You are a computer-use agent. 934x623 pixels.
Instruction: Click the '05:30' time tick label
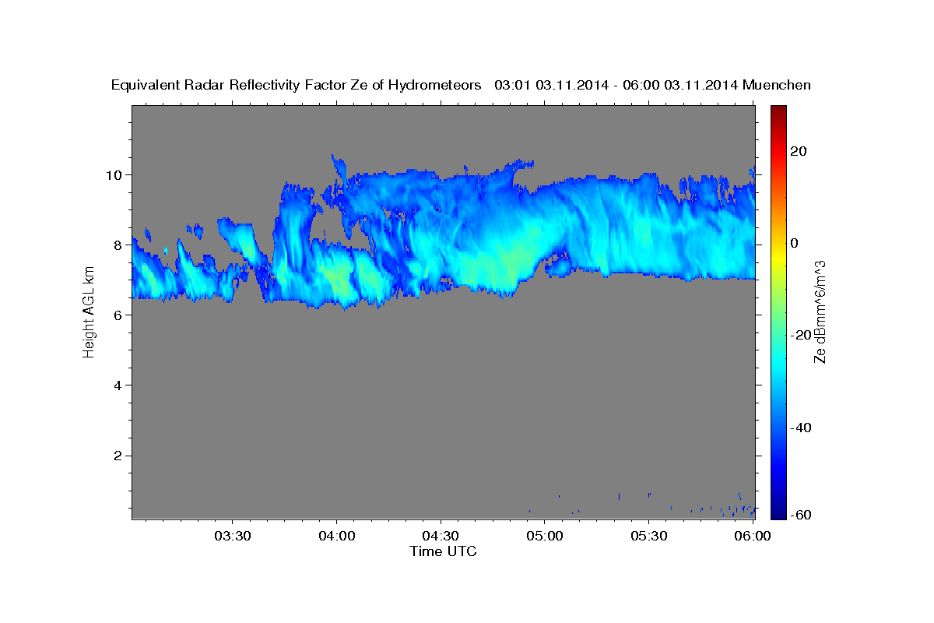[648, 536]
